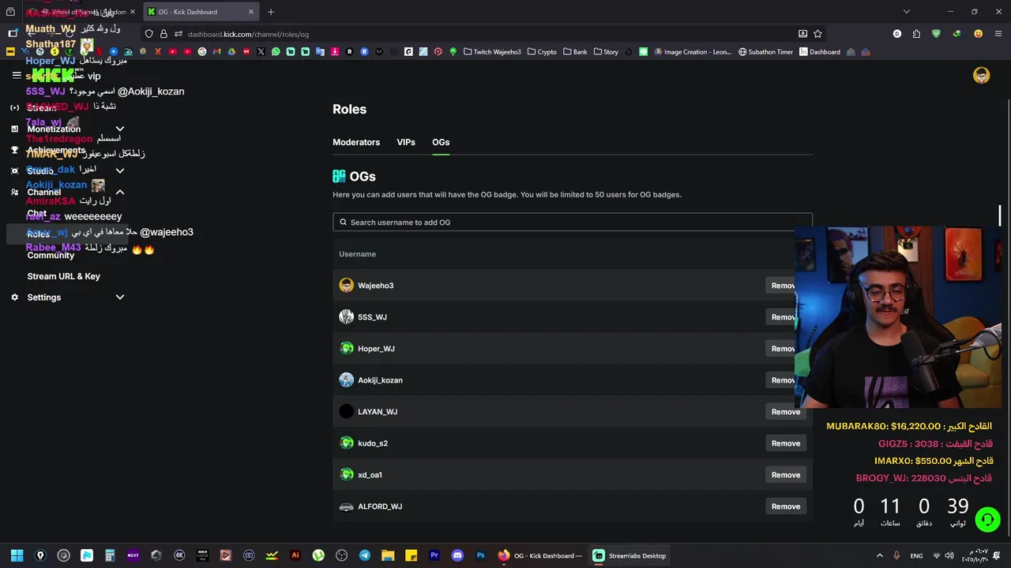Select the OGs tab
This screenshot has width=1011, height=568.
click(x=441, y=142)
